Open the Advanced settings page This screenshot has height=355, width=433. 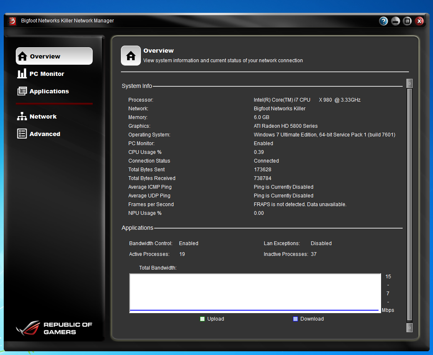pos(45,134)
